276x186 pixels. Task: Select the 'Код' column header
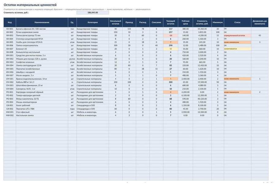point(10,22)
